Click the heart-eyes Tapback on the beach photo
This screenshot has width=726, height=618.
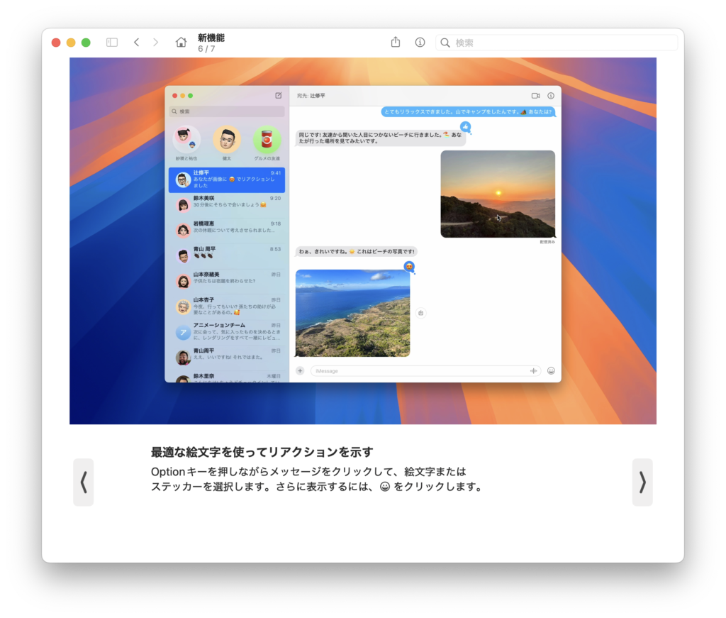(x=410, y=265)
